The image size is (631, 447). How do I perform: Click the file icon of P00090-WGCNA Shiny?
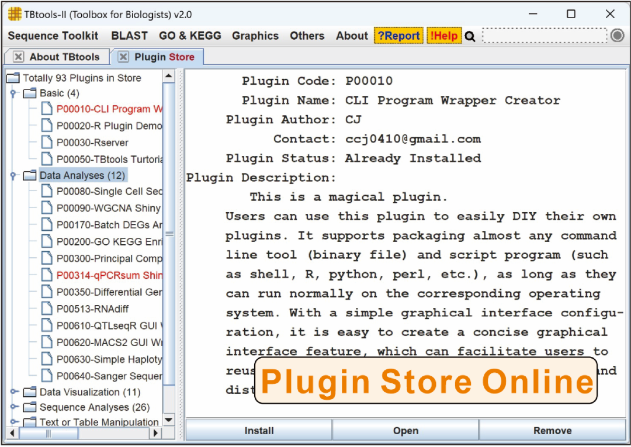coord(47,207)
